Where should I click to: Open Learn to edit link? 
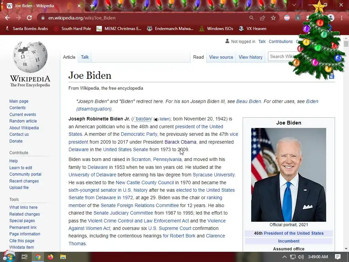(21, 168)
